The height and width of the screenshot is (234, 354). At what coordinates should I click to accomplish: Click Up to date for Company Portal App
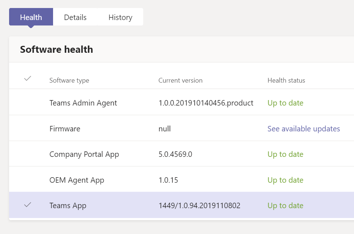click(285, 154)
